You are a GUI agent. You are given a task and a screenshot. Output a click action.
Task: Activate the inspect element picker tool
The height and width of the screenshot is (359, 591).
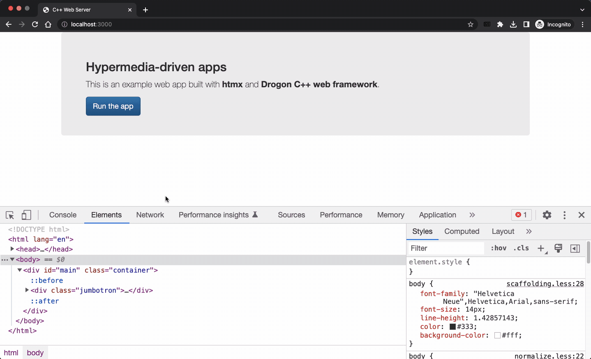pos(10,215)
